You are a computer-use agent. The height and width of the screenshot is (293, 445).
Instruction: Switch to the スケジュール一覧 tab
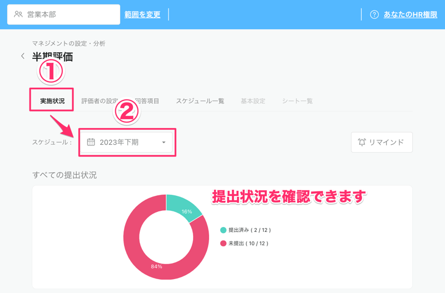click(200, 101)
